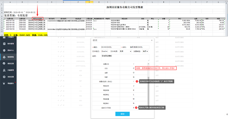Click the 商品名称 column field showing J

point(134,86)
